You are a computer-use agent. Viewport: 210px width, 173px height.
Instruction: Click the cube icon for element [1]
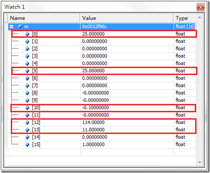(x=27, y=42)
